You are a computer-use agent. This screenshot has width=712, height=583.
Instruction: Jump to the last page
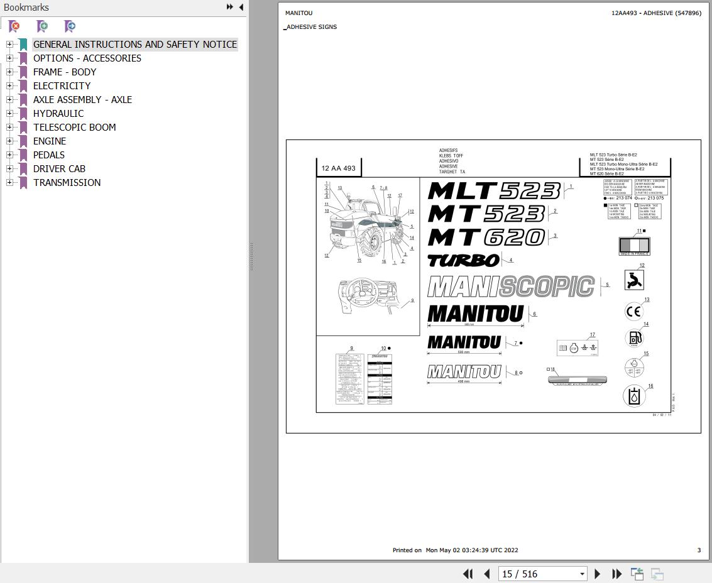point(616,574)
